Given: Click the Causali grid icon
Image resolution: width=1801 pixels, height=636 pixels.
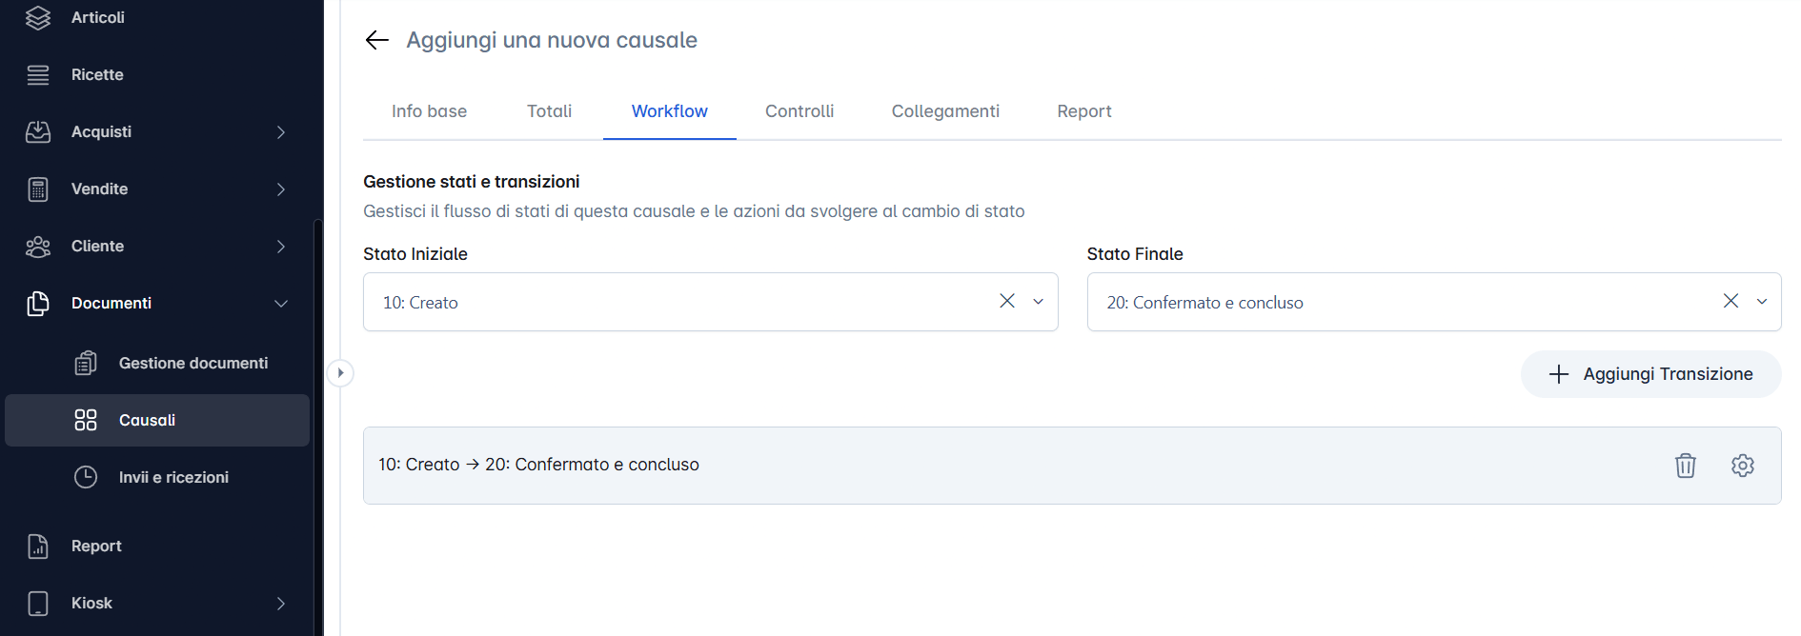Looking at the screenshot, I should point(86,420).
